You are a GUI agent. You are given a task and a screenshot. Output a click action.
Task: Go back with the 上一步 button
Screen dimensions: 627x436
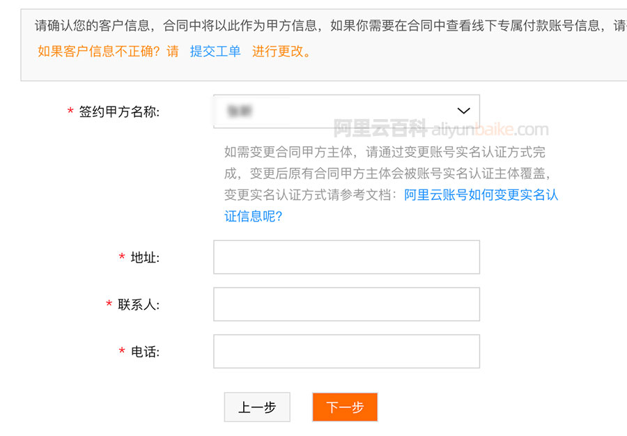click(257, 407)
